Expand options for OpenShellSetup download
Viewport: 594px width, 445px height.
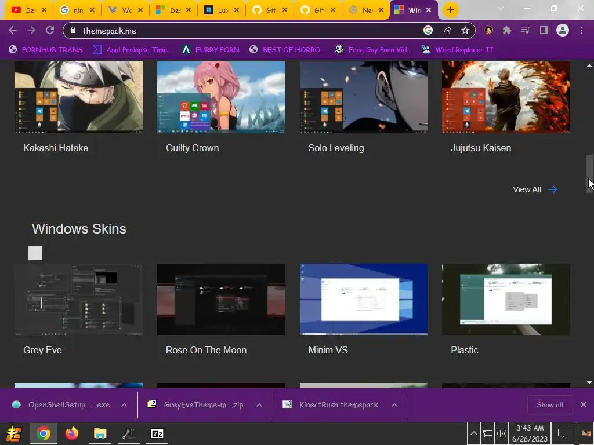tap(124, 405)
